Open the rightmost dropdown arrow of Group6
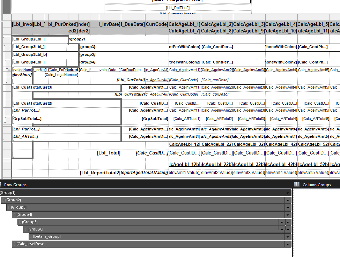The image size is (340, 257). (x=288, y=229)
